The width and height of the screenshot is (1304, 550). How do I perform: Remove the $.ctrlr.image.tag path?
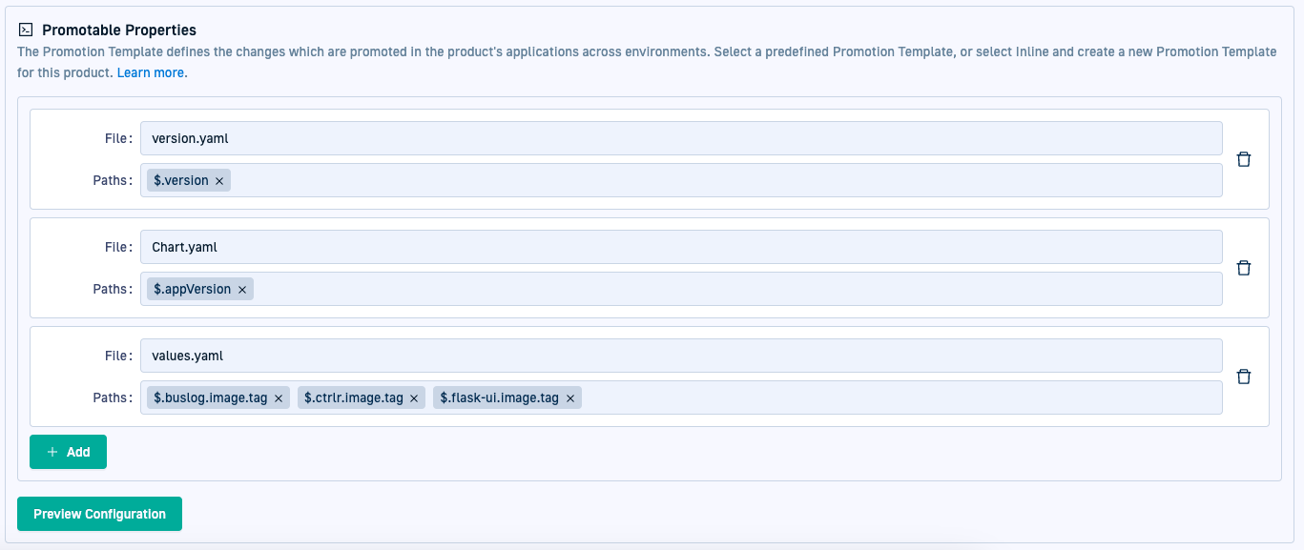coord(414,398)
